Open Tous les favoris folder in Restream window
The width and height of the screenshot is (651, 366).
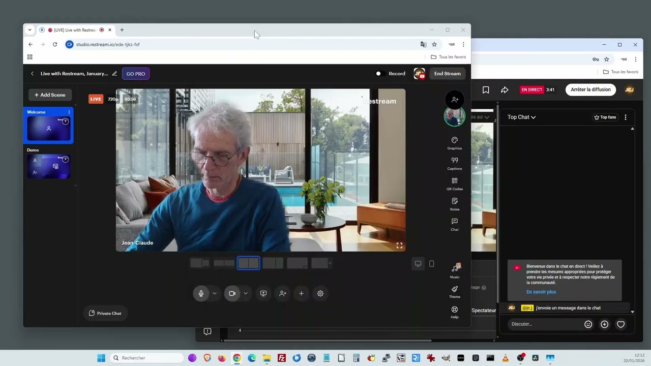click(x=448, y=57)
